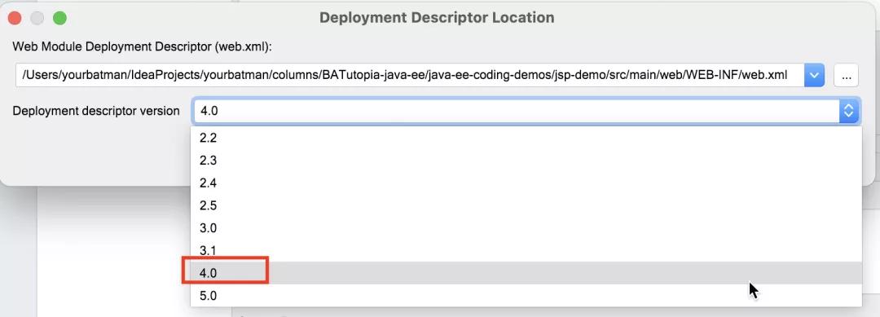
Task: Select the 2.5 version entry
Action: tap(526, 205)
